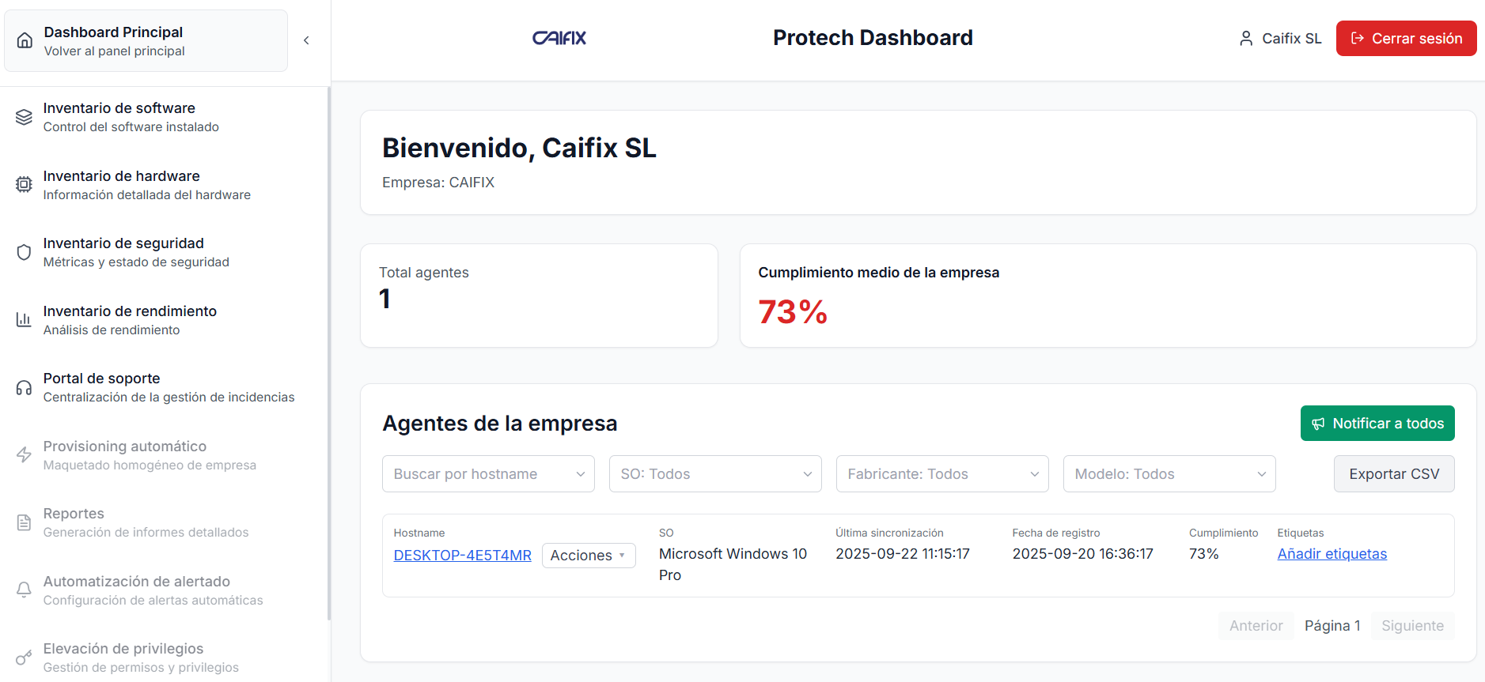Click the home icon for Dashboard Principal
This screenshot has width=1485, height=682.
click(25, 41)
